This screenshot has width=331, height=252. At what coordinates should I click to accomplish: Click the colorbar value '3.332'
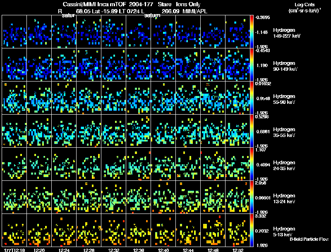pos(261,216)
